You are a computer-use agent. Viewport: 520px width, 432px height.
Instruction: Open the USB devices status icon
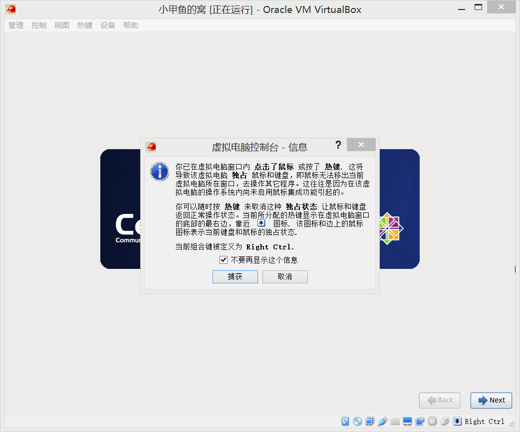click(383, 422)
